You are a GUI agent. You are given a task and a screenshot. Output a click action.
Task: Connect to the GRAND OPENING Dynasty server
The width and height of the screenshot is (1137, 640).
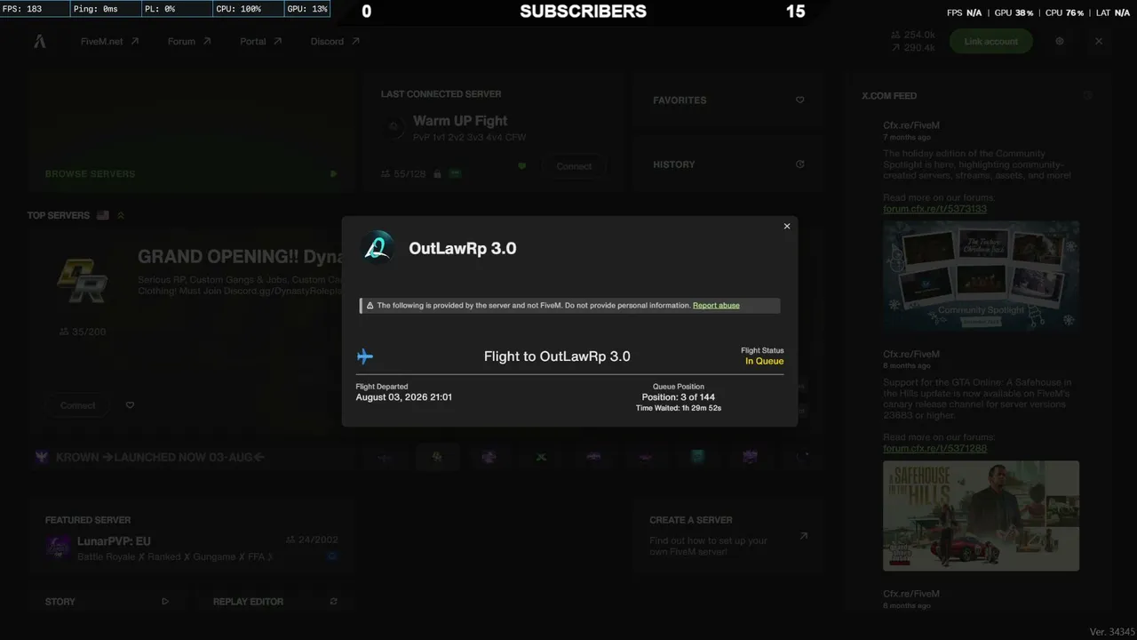[x=77, y=405]
